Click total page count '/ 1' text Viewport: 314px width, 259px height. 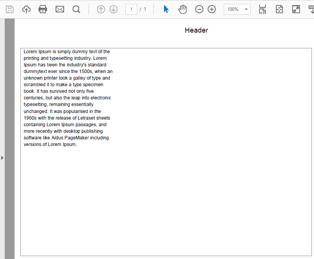[143, 9]
